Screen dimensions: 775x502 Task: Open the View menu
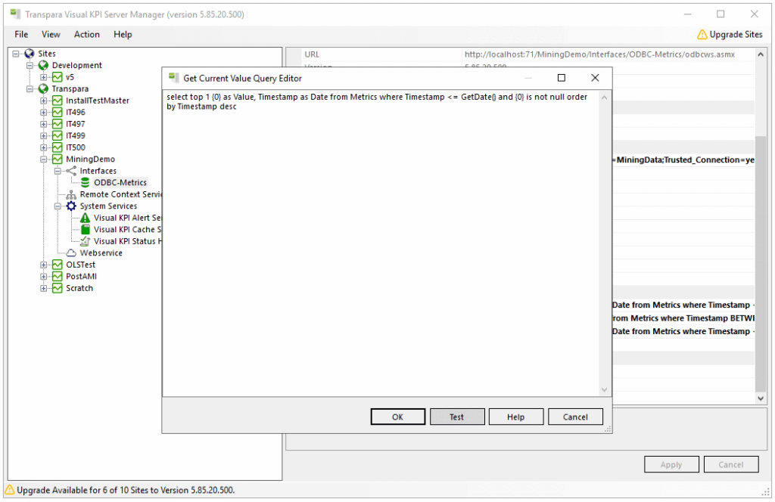[x=51, y=34]
